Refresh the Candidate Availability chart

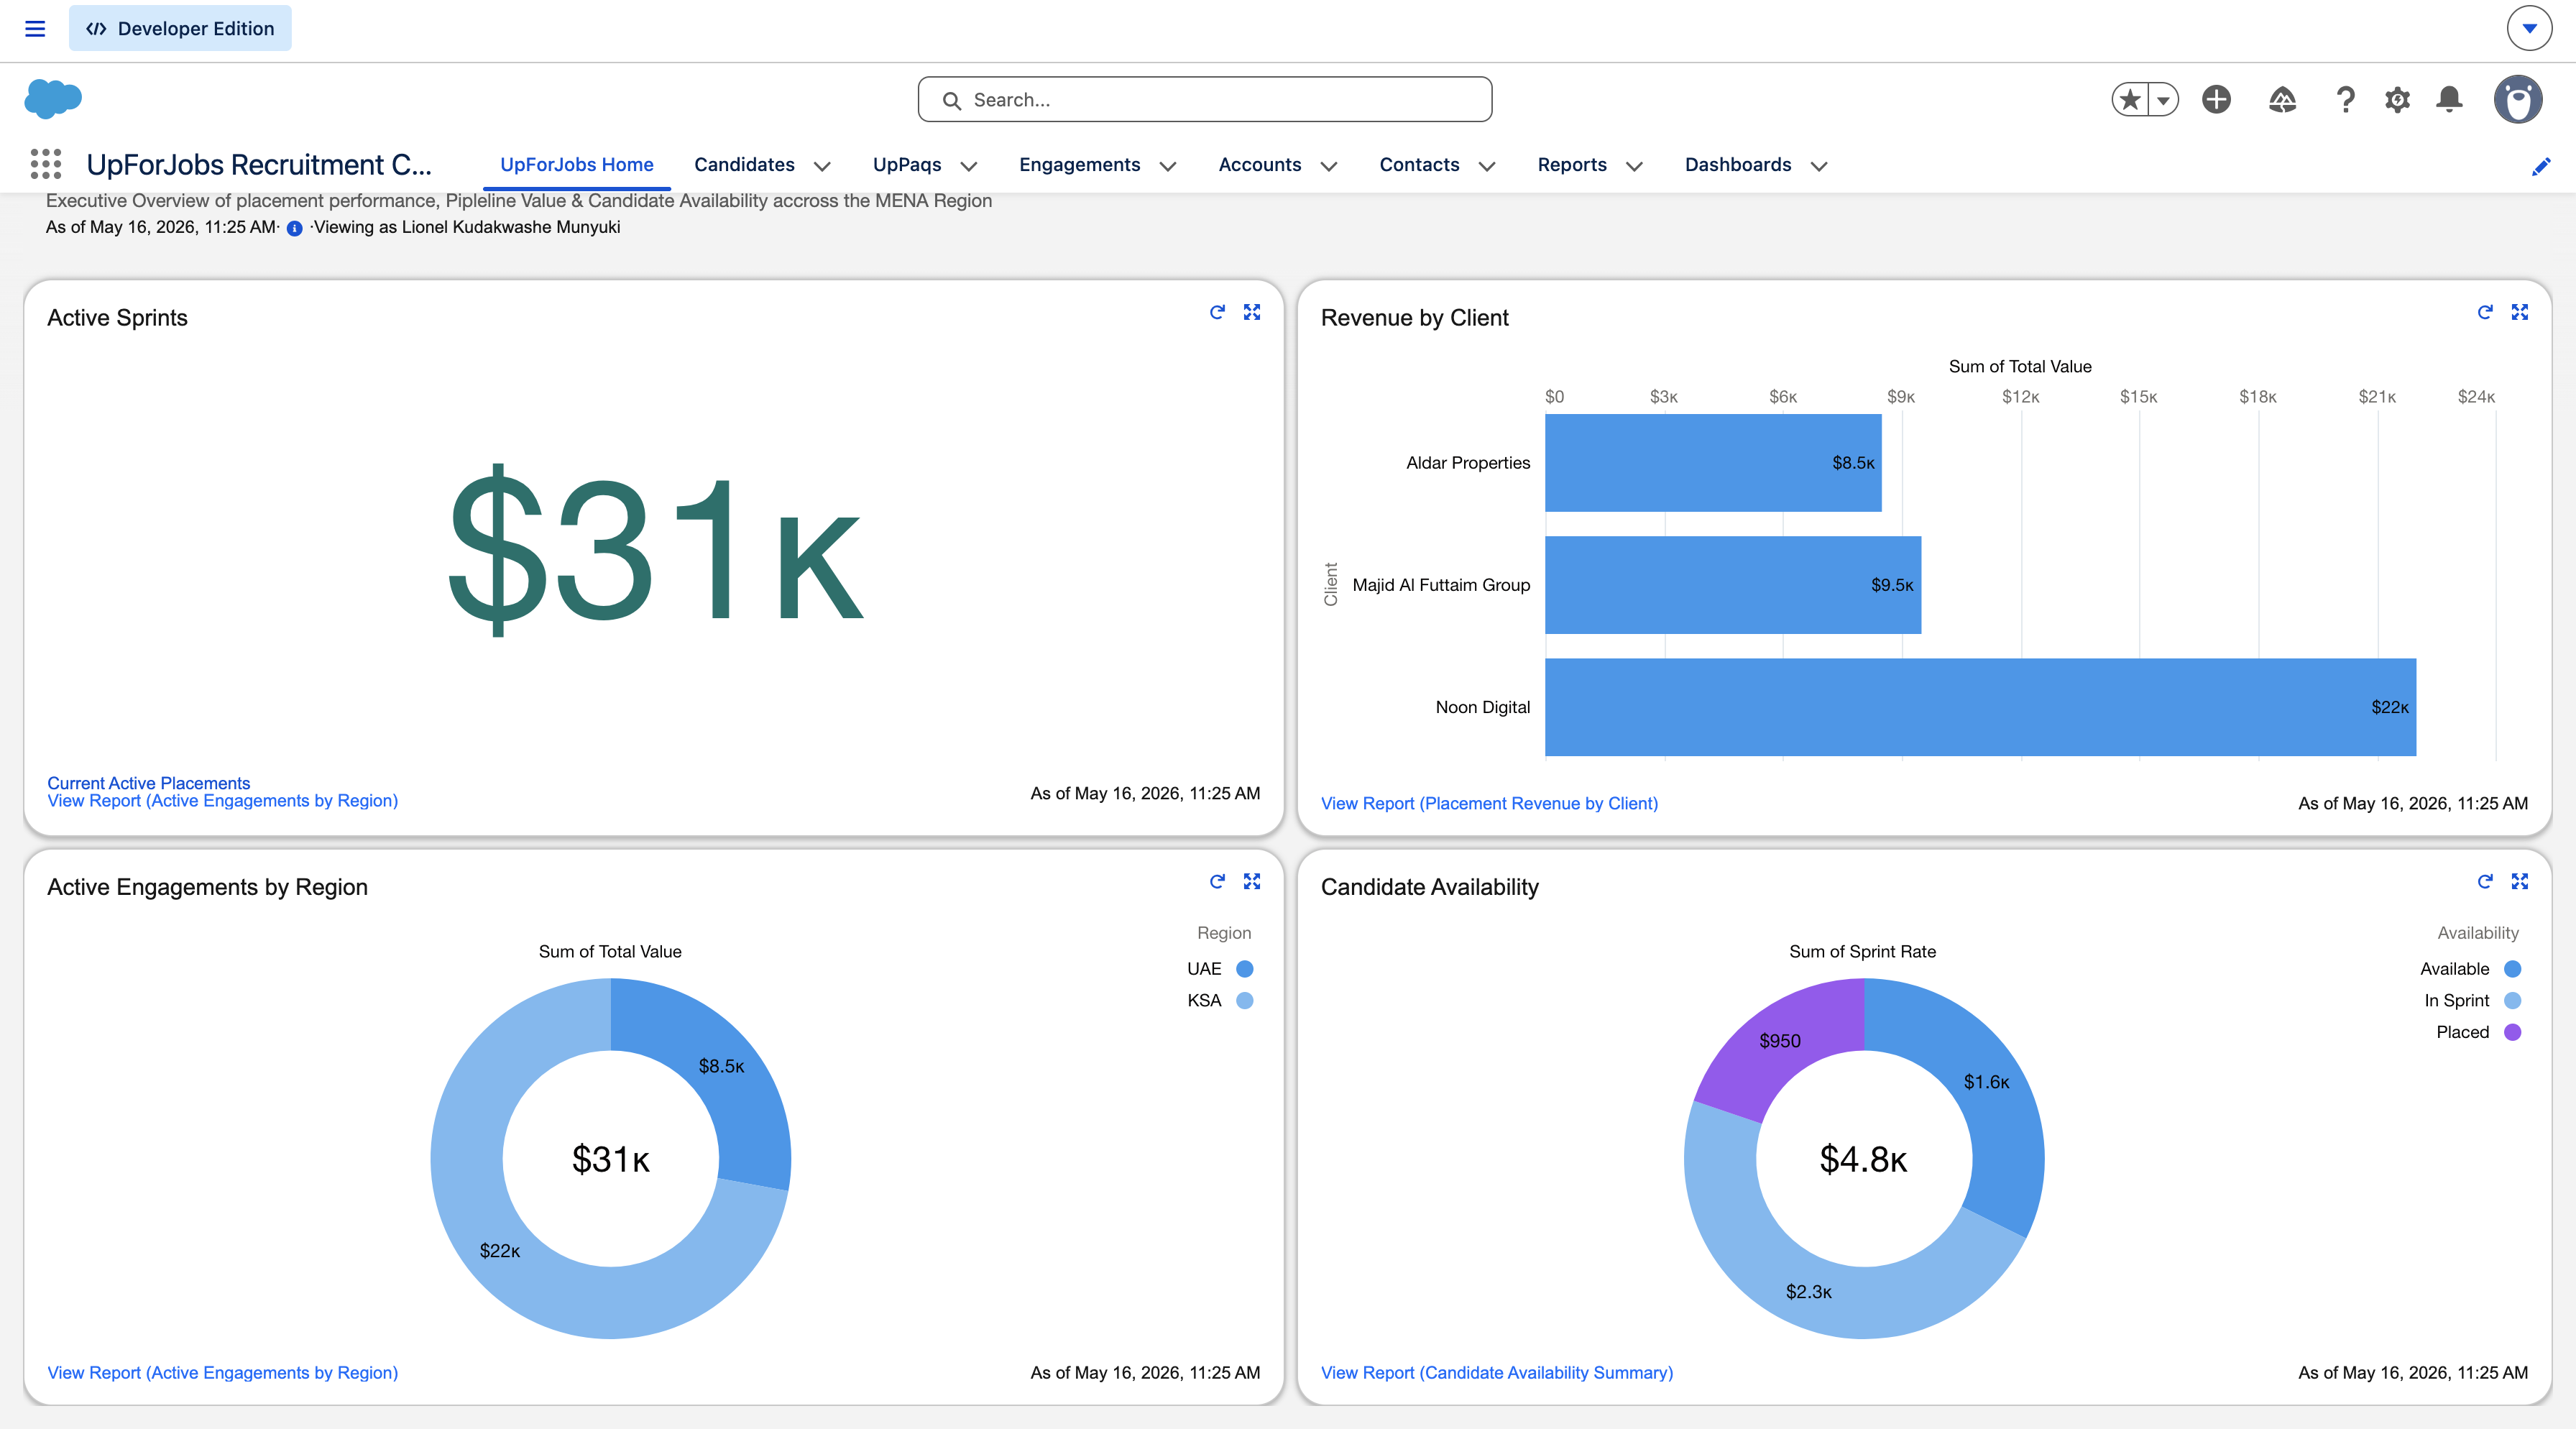[2485, 881]
